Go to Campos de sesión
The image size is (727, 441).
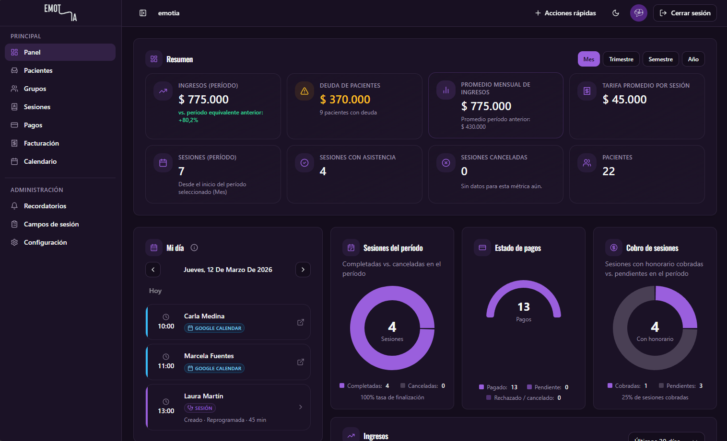60,224
